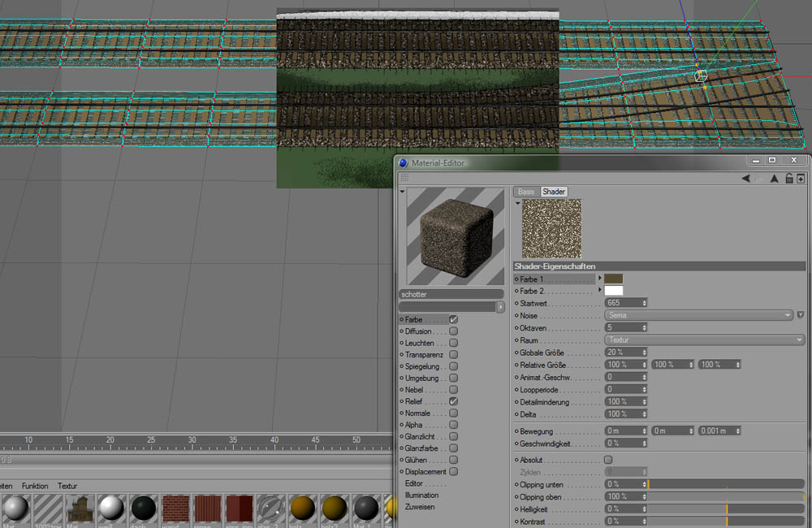The height and width of the screenshot is (528, 812).
Task: Check the Absolut checkbox
Action: click(608, 460)
